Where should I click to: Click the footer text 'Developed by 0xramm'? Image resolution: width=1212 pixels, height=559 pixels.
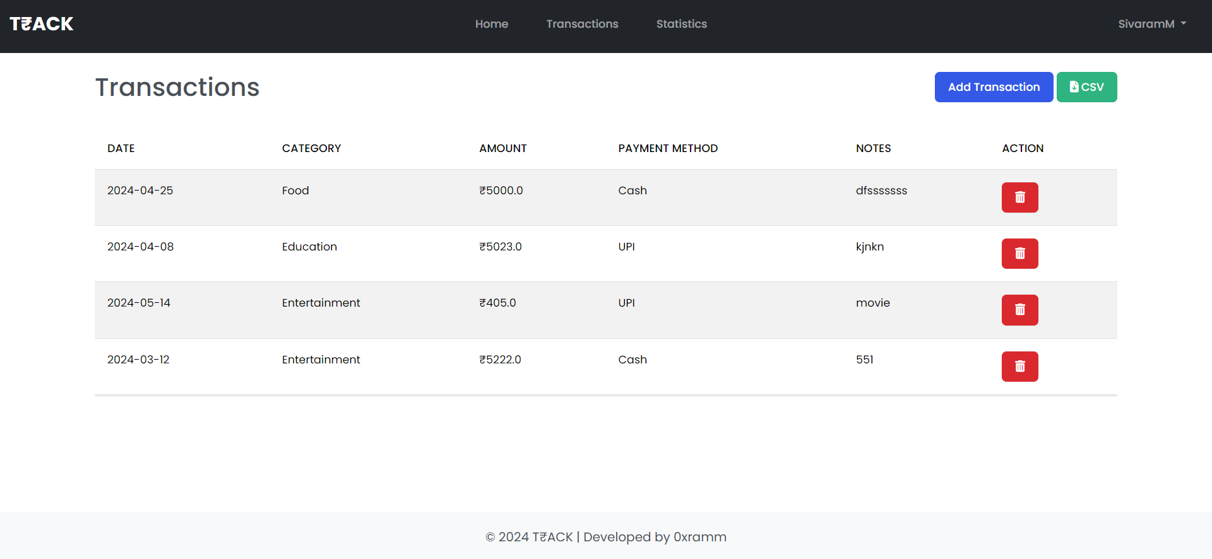click(x=655, y=537)
